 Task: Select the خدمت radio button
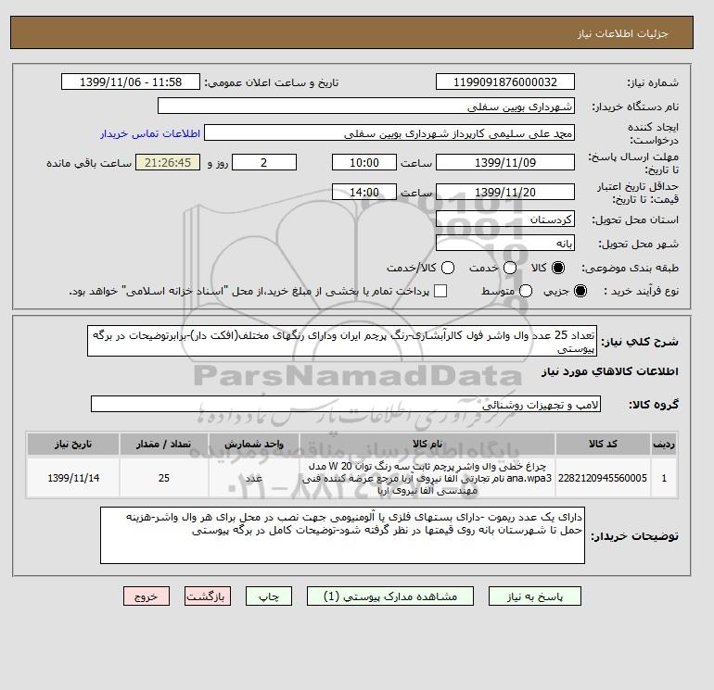click(510, 268)
